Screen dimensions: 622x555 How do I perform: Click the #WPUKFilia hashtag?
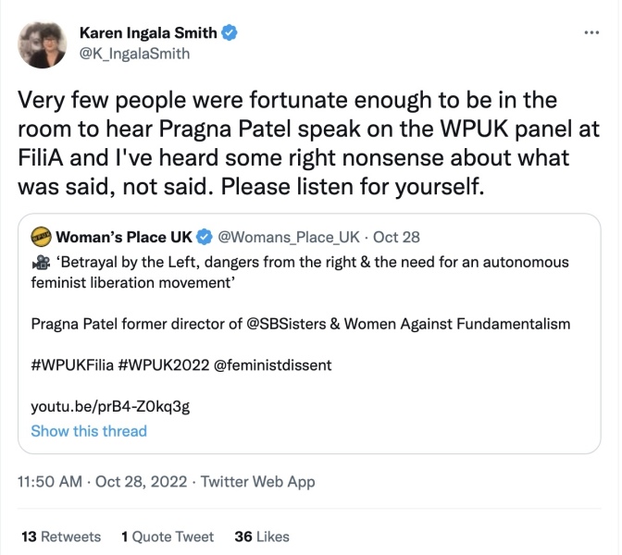tap(75, 364)
